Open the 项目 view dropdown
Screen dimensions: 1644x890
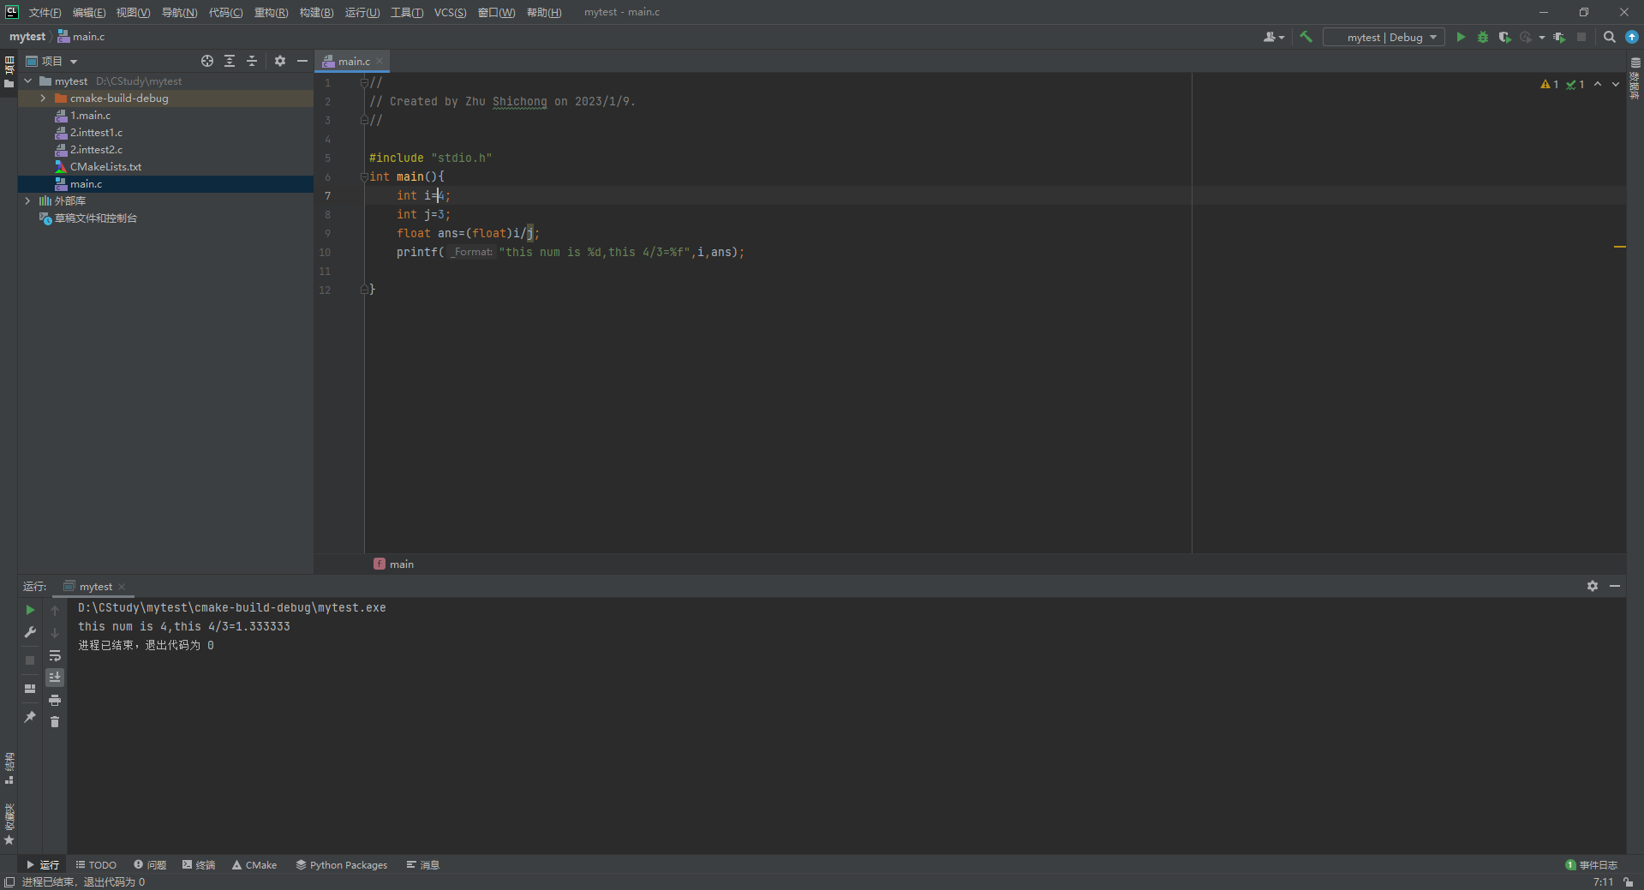[x=51, y=61]
